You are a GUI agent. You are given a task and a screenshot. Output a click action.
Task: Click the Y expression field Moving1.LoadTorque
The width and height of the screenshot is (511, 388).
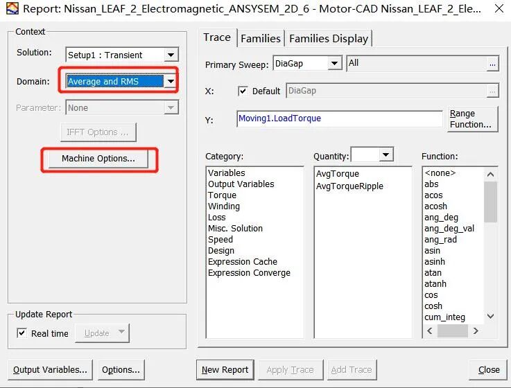(340, 118)
